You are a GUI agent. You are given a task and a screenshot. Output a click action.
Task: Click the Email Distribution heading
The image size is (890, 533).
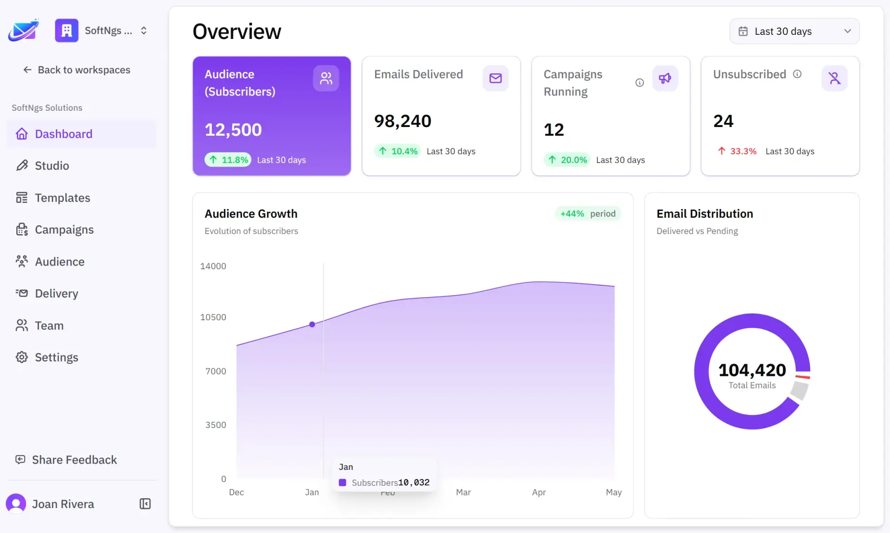point(705,214)
